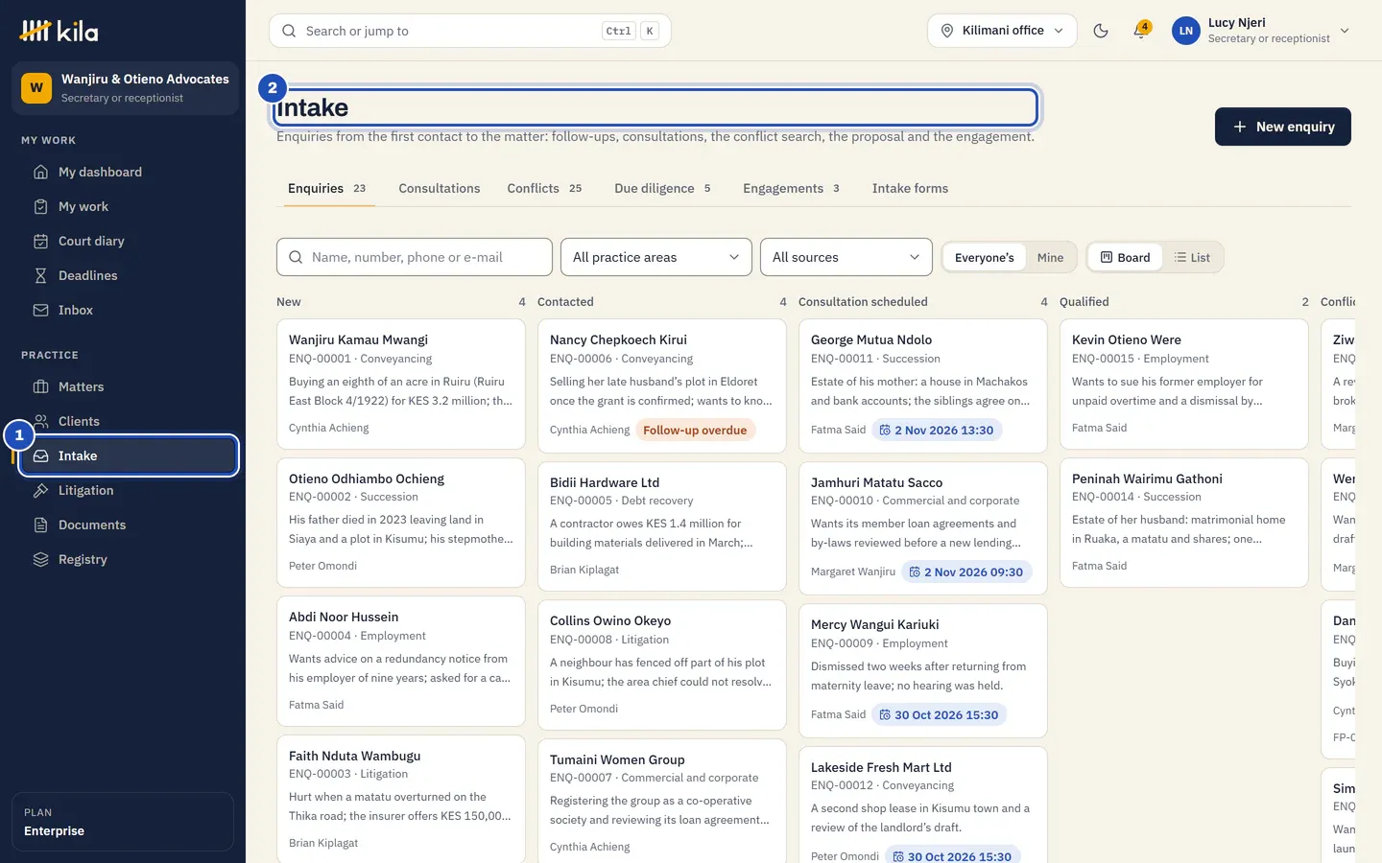The width and height of the screenshot is (1382, 863).
Task: Click the LN user avatar
Action: (x=1186, y=31)
